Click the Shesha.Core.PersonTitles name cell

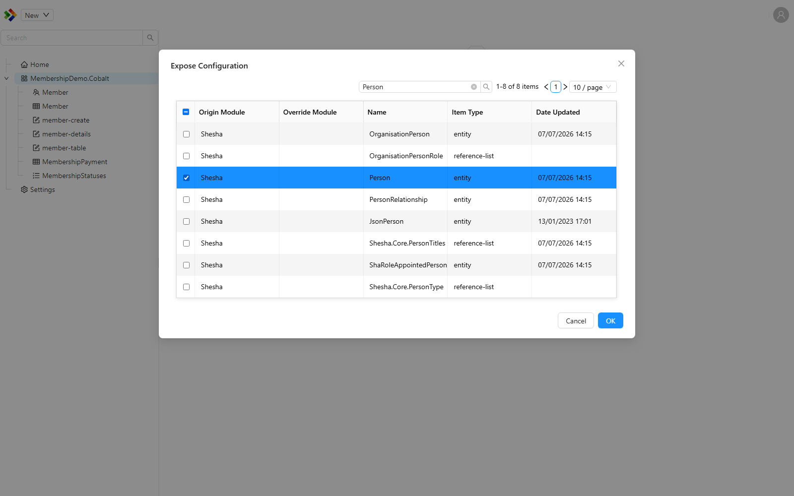[405, 243]
